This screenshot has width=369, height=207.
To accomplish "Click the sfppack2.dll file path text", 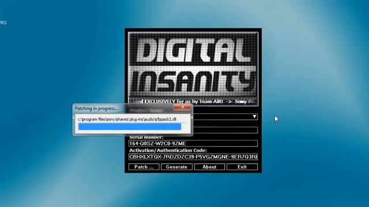I will click(127, 119).
